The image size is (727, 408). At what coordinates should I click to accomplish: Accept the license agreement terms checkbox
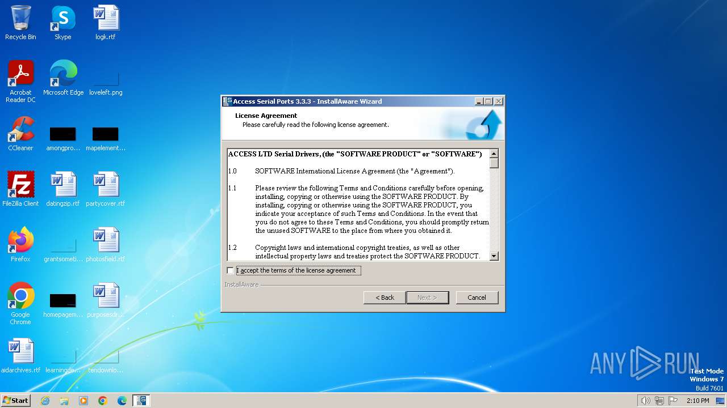pos(230,270)
